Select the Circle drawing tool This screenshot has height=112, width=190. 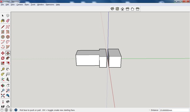[x=3, y=37]
